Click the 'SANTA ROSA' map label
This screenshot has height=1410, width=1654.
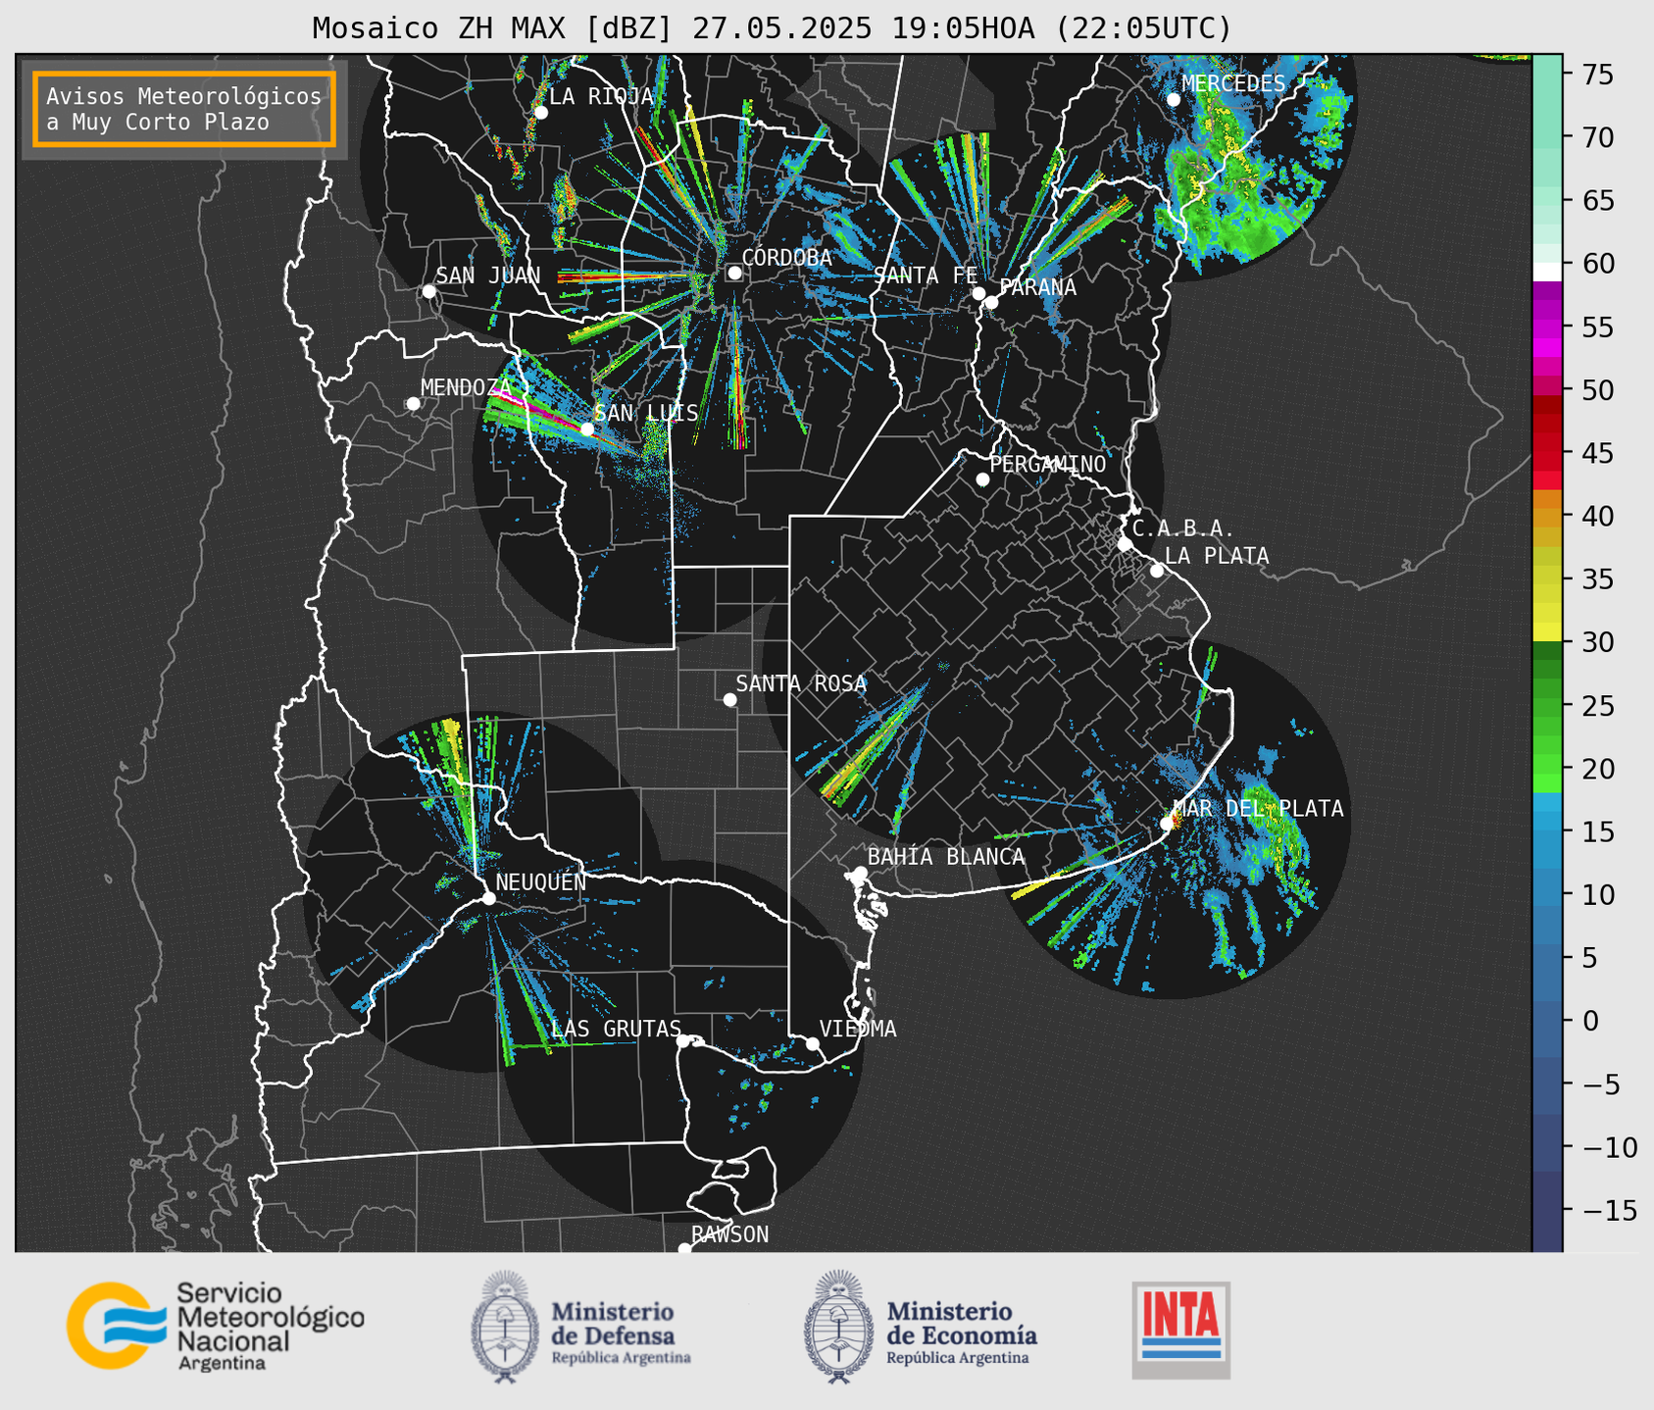(x=801, y=683)
